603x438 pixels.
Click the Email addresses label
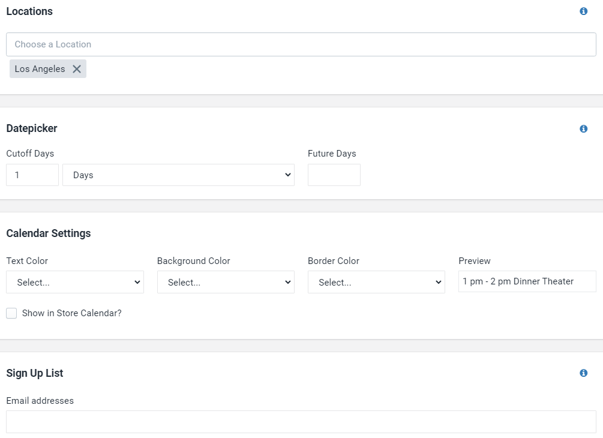tap(40, 401)
